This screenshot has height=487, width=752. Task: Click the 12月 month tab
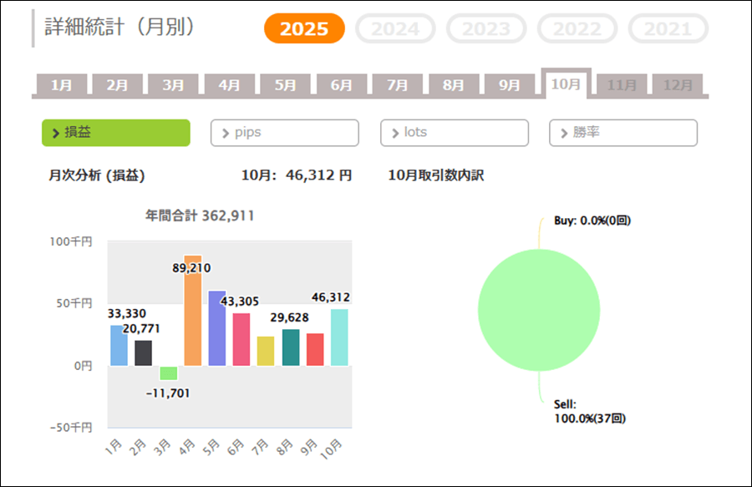point(678,85)
